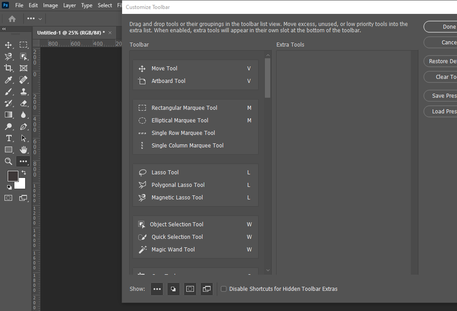Image resolution: width=457 pixels, height=311 pixels.
Task: Select the Object Selection tool in the left toolbar
Action: click(x=24, y=56)
